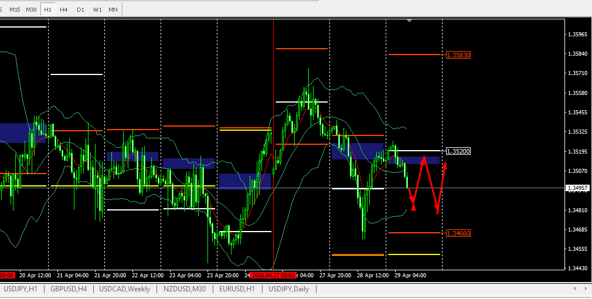Select the M30 timeframe button

[x=31, y=10]
